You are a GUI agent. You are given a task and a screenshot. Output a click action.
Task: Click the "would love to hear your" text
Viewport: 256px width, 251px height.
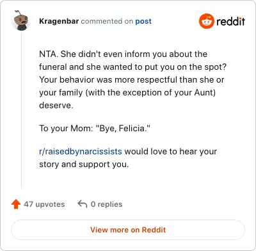click(x=170, y=151)
